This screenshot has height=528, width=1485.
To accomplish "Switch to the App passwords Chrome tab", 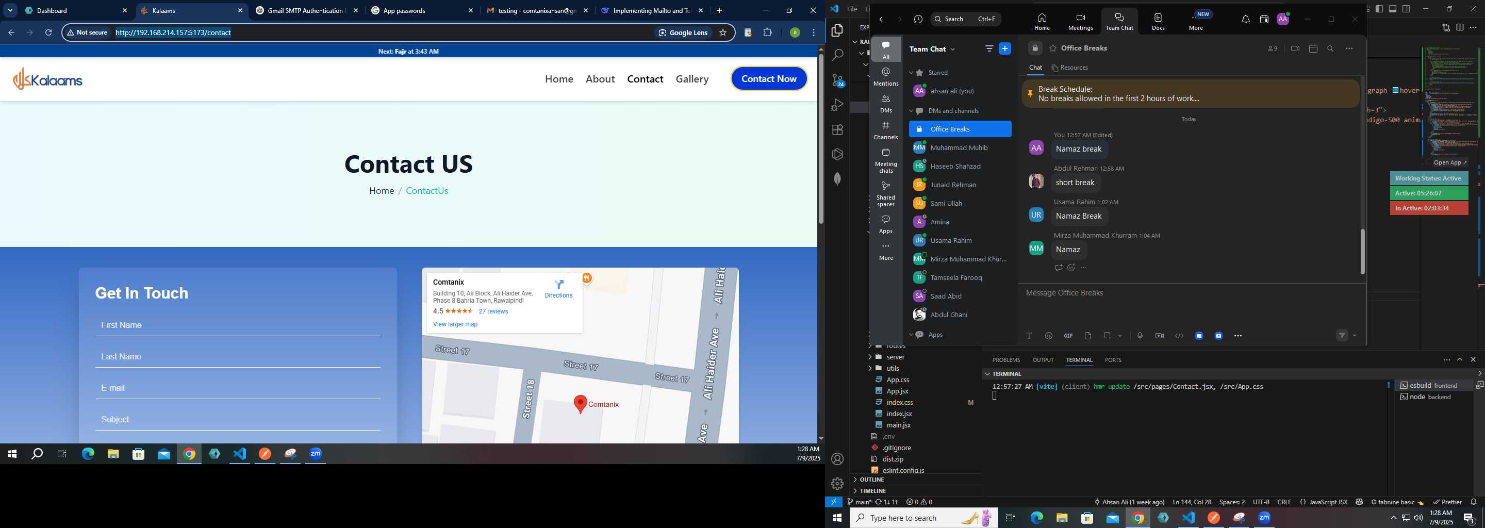I will pyautogui.click(x=422, y=10).
